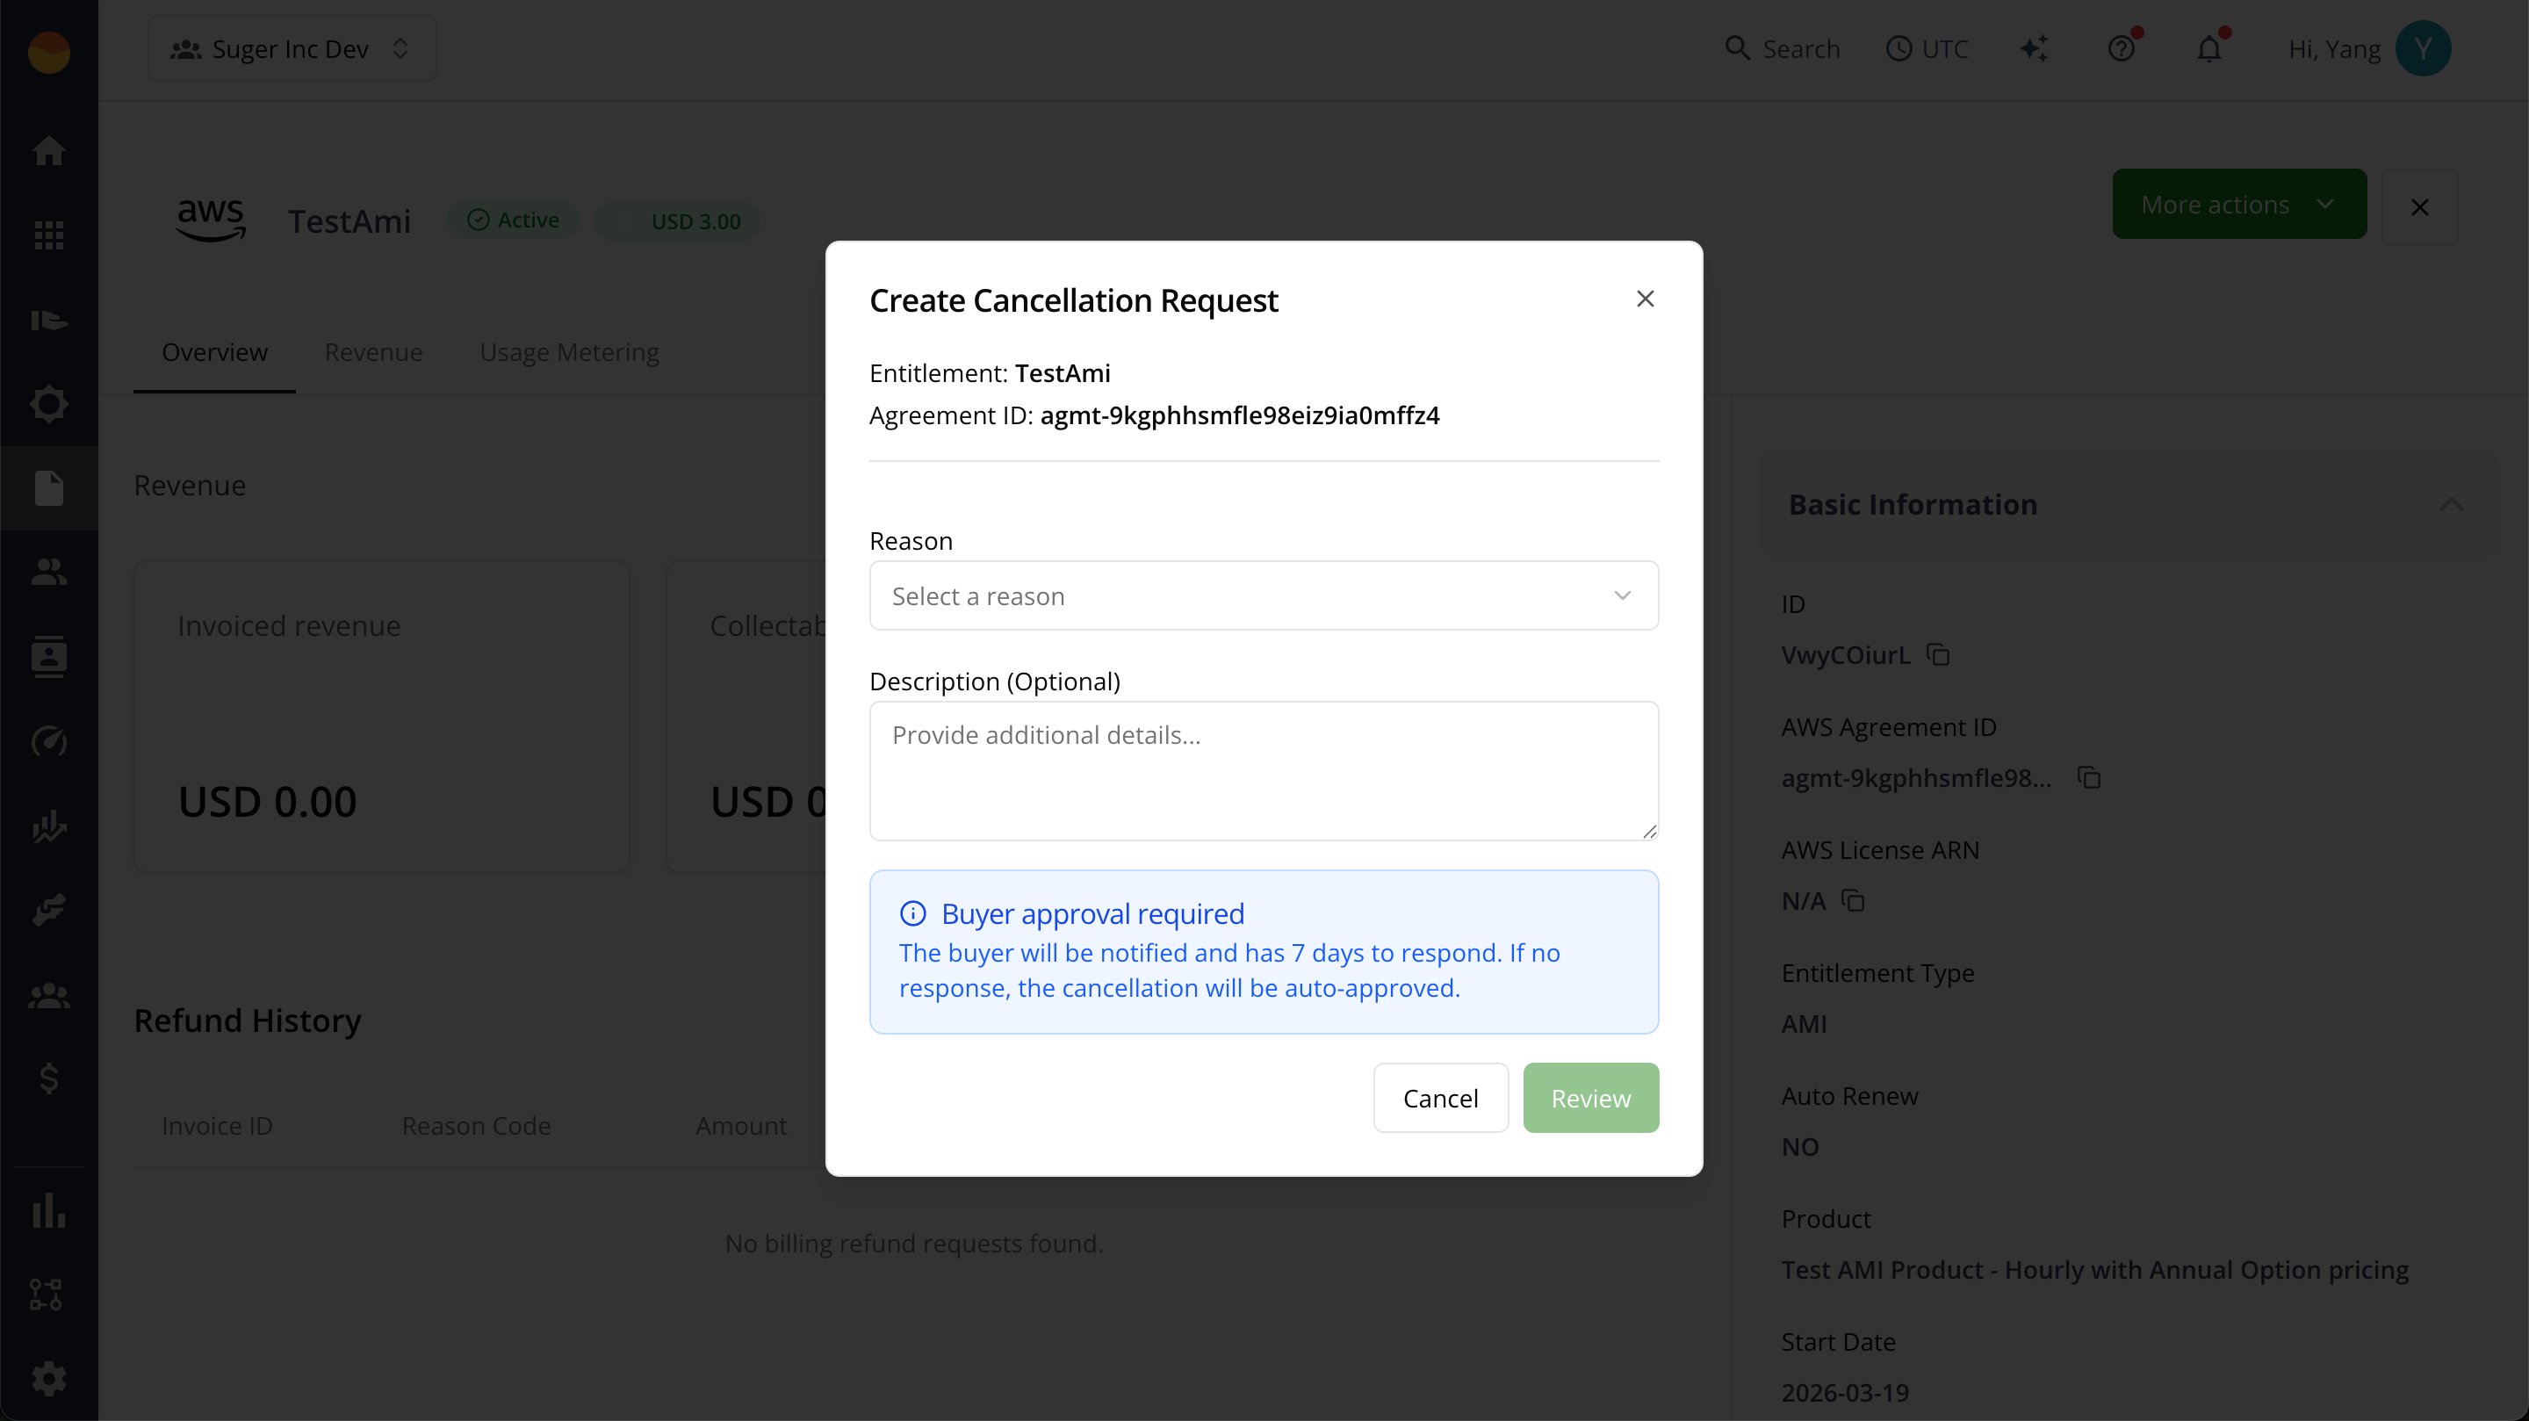Click the Review button
Image resolution: width=2529 pixels, height=1421 pixels.
pyautogui.click(x=1589, y=1097)
